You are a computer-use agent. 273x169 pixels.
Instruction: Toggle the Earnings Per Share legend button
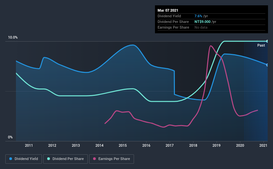pos(112,159)
